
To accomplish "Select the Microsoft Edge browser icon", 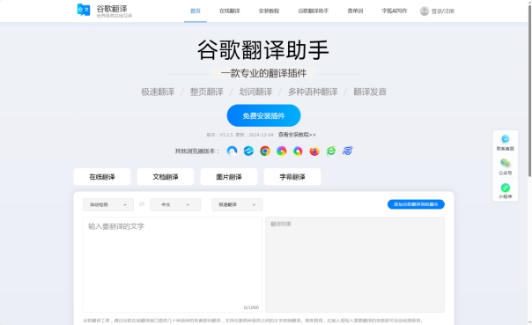I will (248, 151).
